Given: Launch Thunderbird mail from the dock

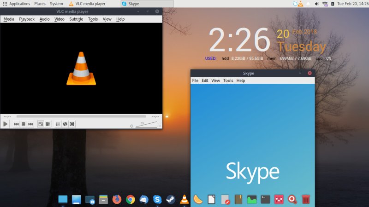Looking at the screenshot, I should point(144,199).
